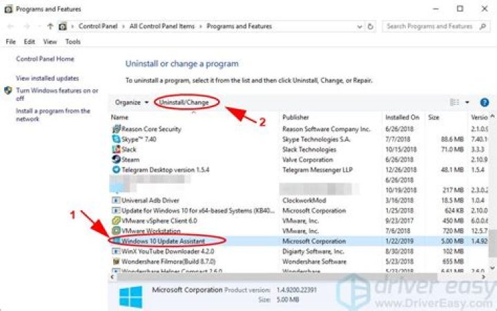Click the Skype 7.40 program icon
The height and width of the screenshot is (311, 497).
[x=117, y=139]
